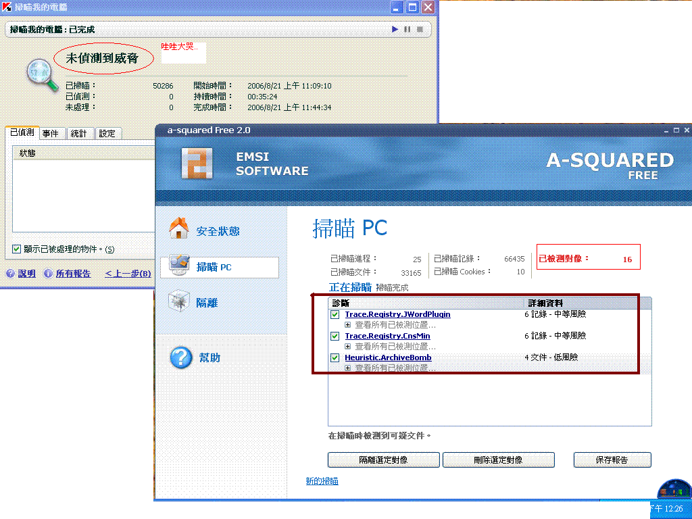Viewport: 692px width, 519px height.
Task: Expand detected locations under Trace.Registry.CnsMin
Action: click(x=348, y=347)
